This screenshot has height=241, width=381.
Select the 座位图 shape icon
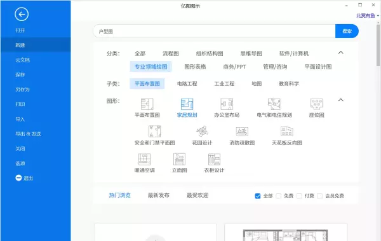317,104
